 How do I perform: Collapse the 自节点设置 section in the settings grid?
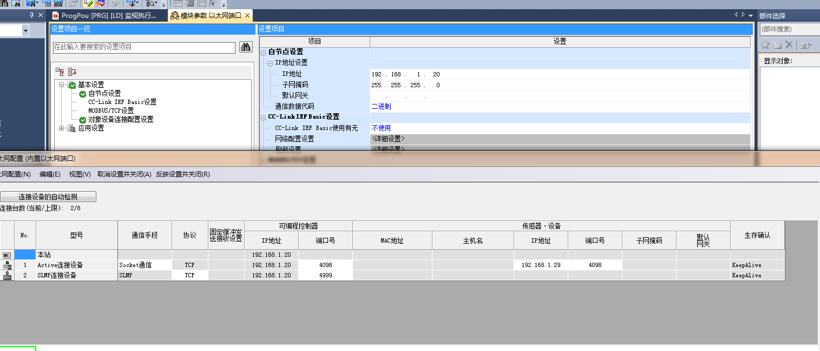click(264, 52)
